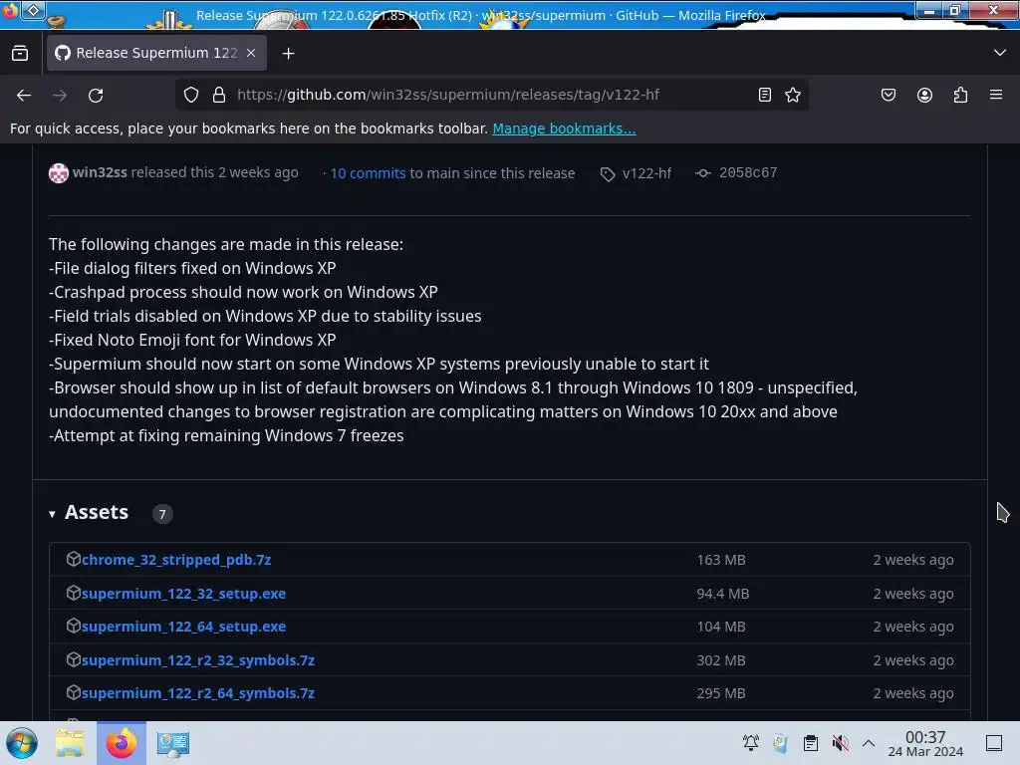Expand hidden system tray icons arrow
The width and height of the screenshot is (1020, 765).
869,743
